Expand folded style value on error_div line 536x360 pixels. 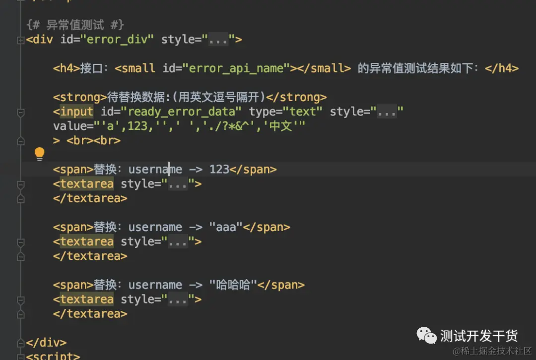[218, 40]
